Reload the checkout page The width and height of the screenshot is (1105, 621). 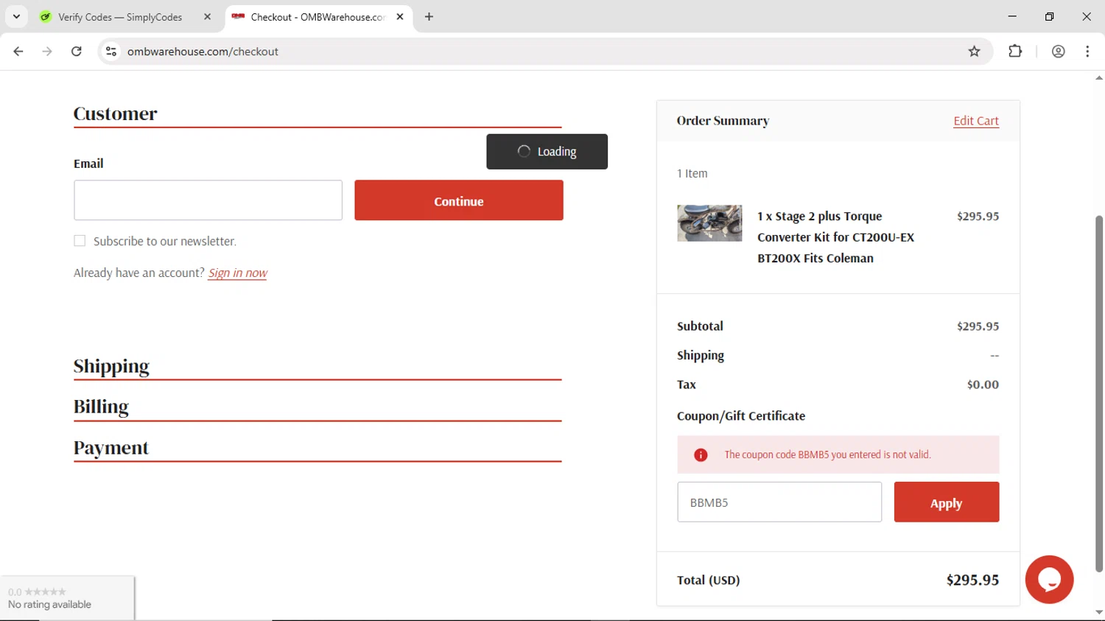pyautogui.click(x=77, y=52)
